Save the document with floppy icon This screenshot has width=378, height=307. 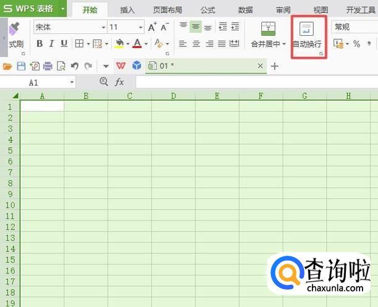click(21, 66)
